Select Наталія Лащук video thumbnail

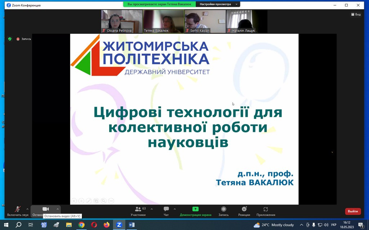(246, 21)
